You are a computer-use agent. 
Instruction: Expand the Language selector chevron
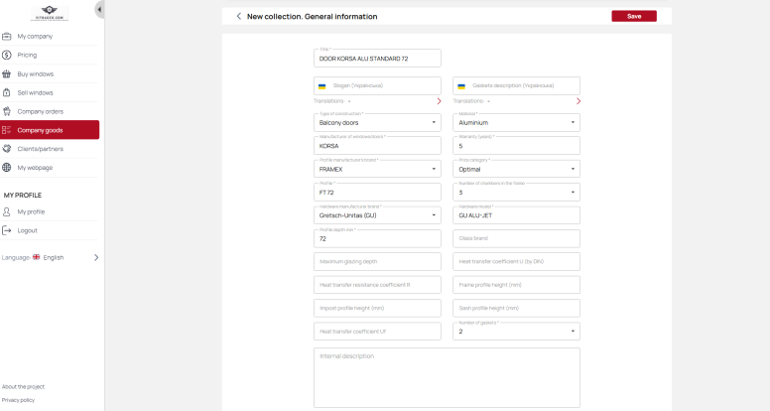point(96,257)
